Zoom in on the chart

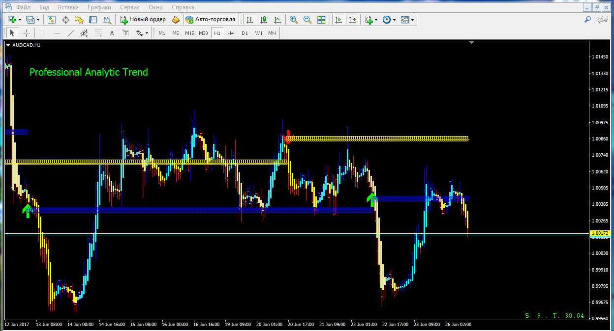[x=294, y=20]
